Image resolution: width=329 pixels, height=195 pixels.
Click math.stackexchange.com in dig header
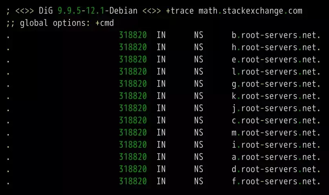(250, 11)
